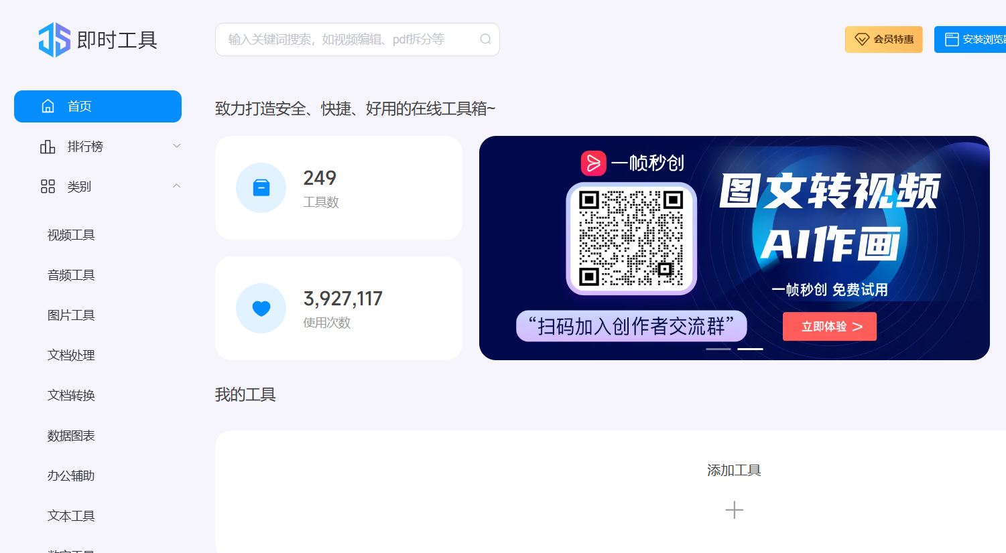Click the crown badge icon on 会员特惠
Screen dimensions: 1006x553
862,39
